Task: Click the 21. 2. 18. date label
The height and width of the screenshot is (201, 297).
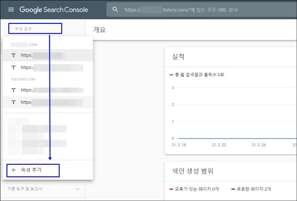Action: (x=179, y=145)
